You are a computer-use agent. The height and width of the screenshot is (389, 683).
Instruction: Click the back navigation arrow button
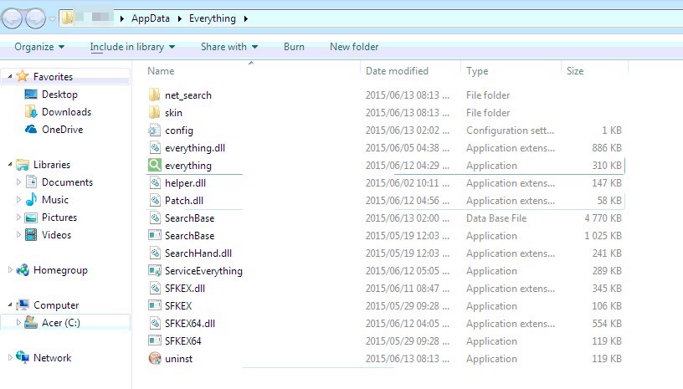coord(13,18)
